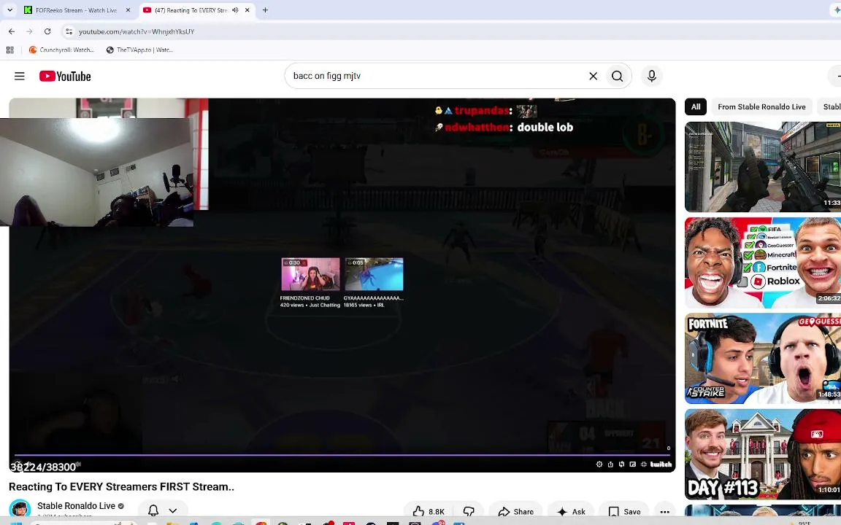Open a new browser tab
The height and width of the screenshot is (525, 841).
pos(265,10)
